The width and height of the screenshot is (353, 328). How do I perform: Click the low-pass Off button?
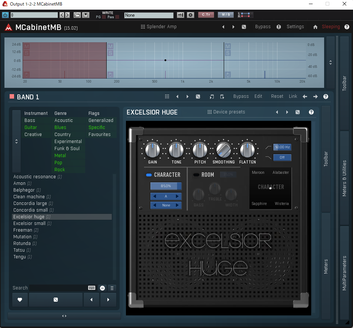click(x=282, y=157)
